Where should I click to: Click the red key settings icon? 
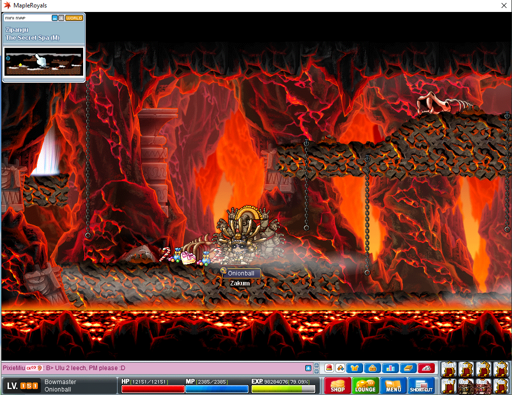pos(426,368)
